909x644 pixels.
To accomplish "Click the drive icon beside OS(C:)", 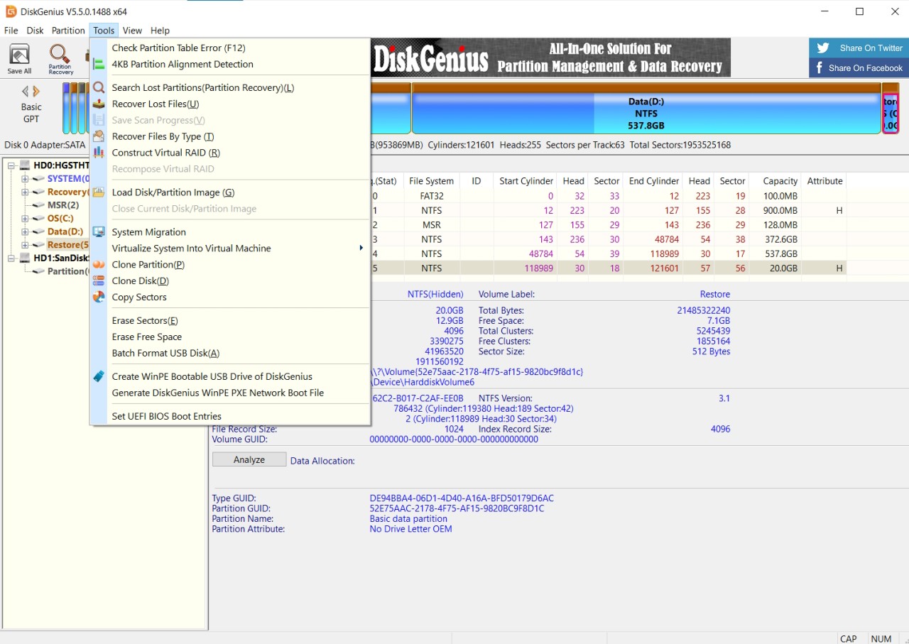I will (x=38, y=219).
